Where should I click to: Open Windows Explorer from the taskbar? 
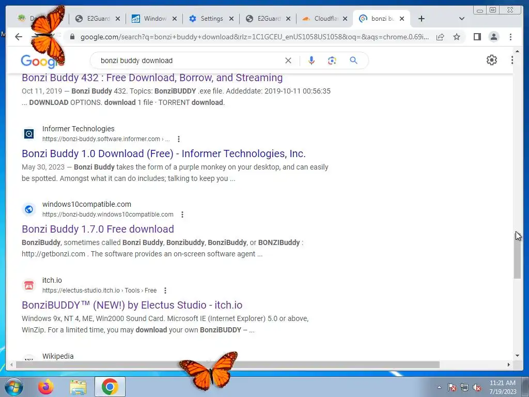(x=78, y=387)
